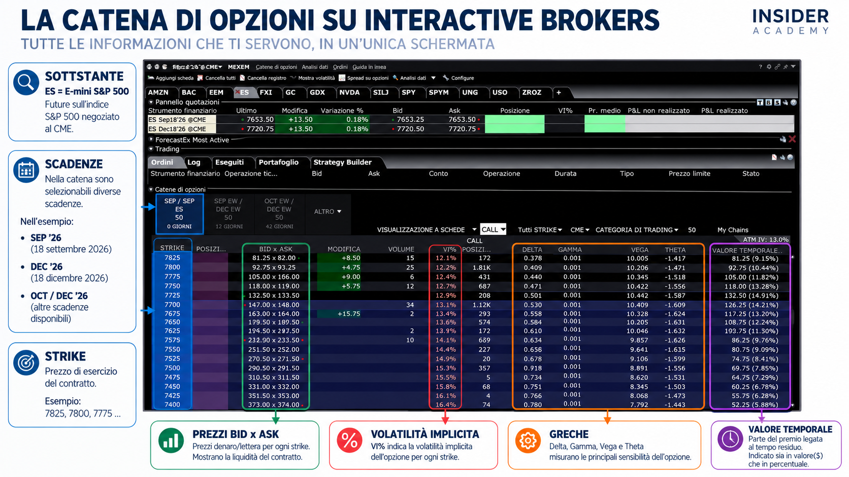Open the title bar window menu arrow

pos(793,67)
